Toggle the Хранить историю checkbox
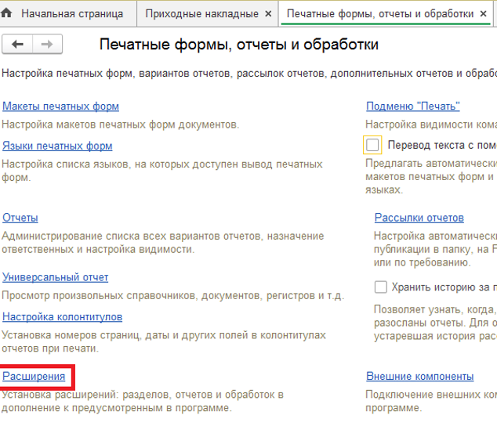The image size is (497, 426). 381,287
